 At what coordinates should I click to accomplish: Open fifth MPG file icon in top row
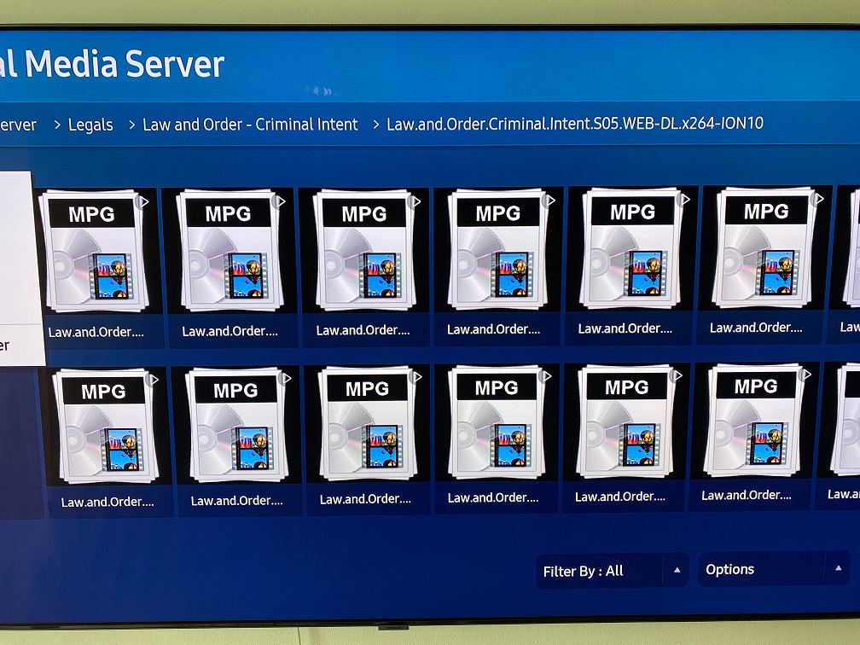[633, 248]
